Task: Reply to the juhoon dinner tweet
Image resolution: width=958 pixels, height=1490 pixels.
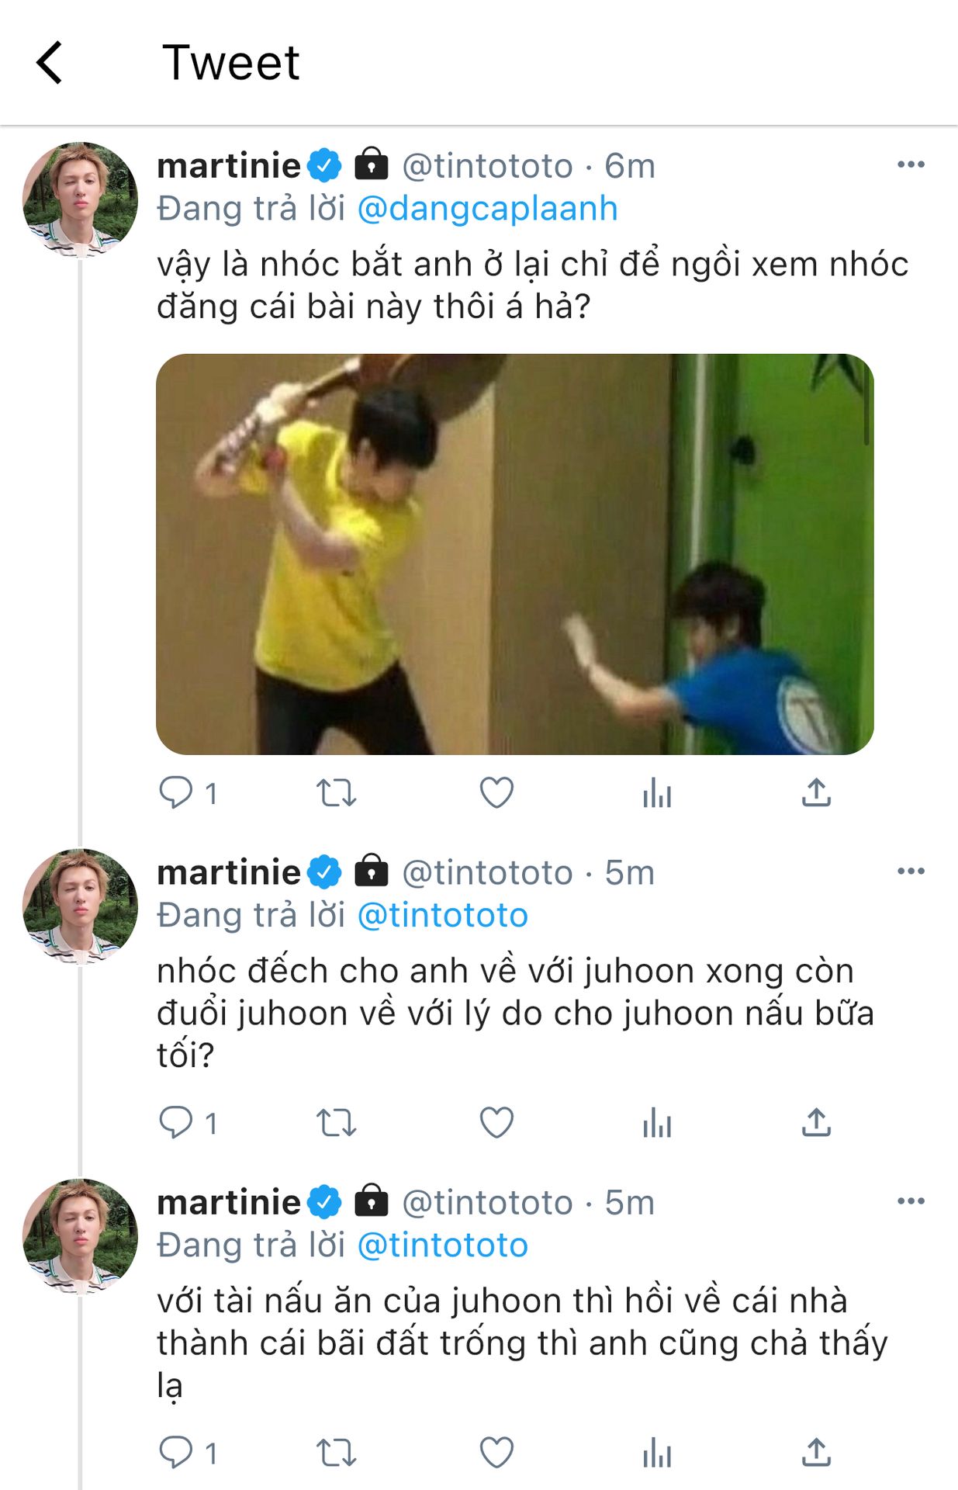Action: coord(177,1123)
